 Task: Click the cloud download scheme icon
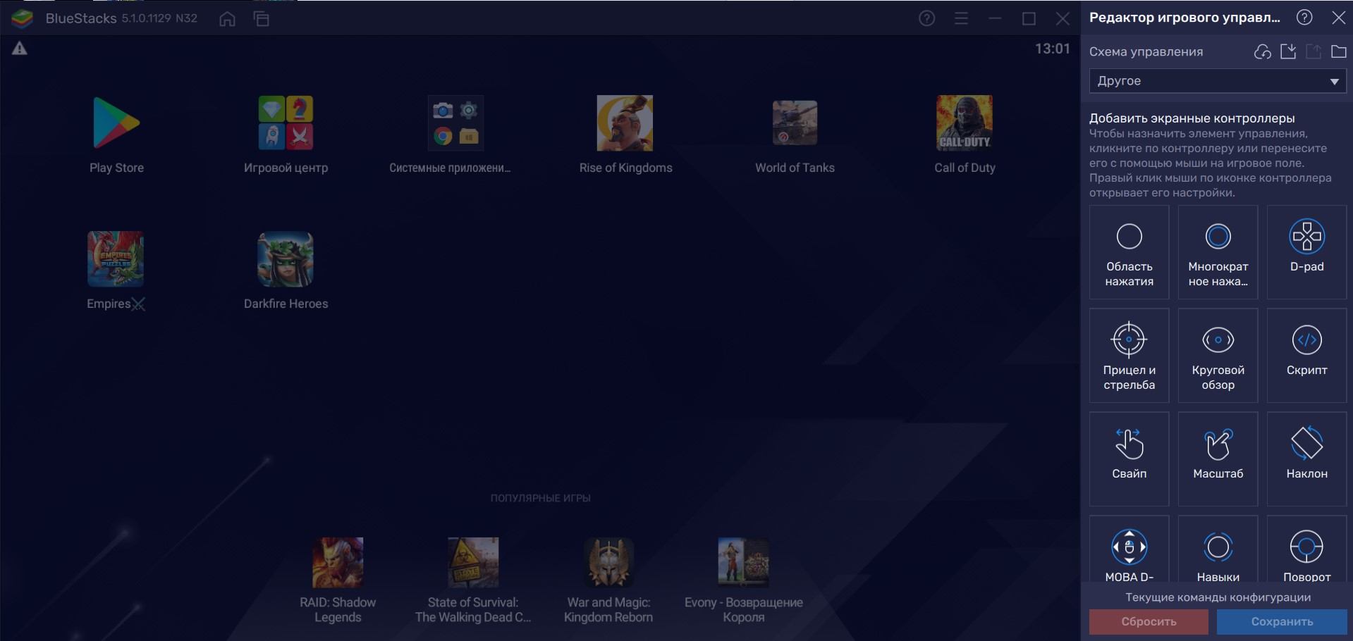(1262, 51)
